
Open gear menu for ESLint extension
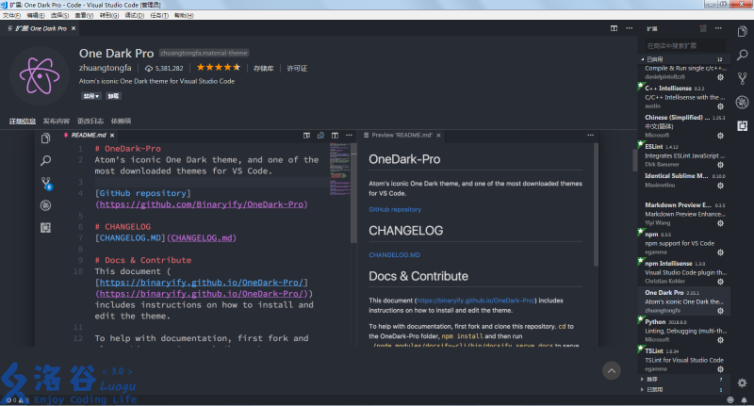720,165
